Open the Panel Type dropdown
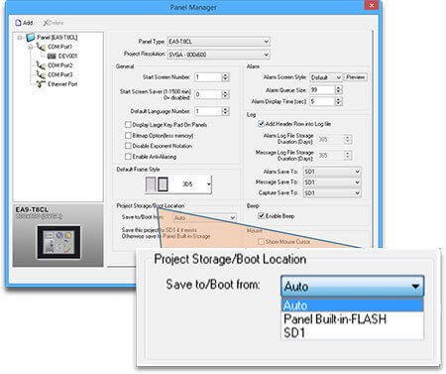The height and width of the screenshot is (374, 446). click(218, 42)
